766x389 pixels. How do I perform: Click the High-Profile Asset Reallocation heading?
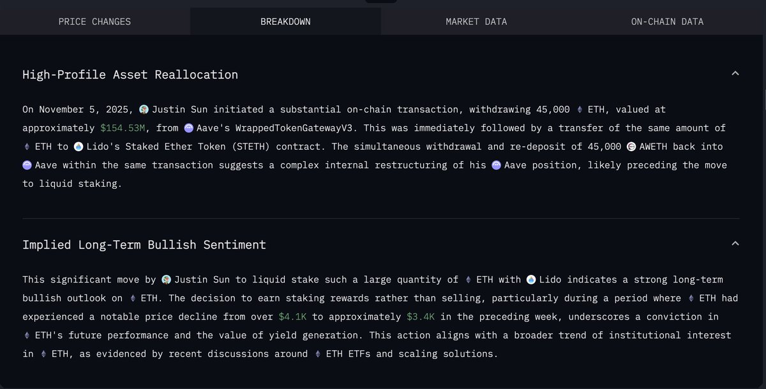(x=130, y=75)
